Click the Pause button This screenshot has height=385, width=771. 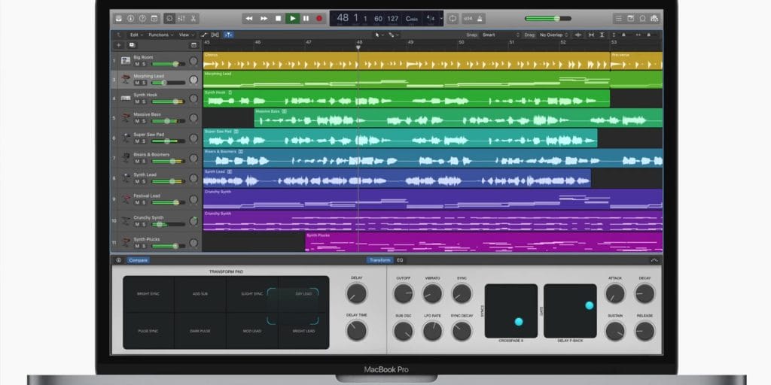pyautogui.click(x=306, y=19)
